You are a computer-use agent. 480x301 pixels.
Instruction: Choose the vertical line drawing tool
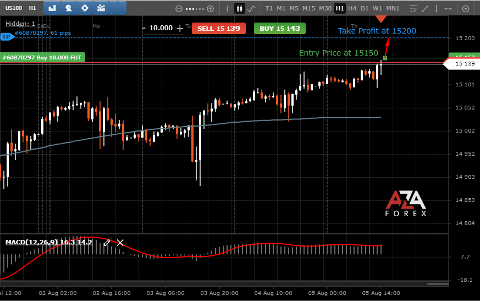coord(437,9)
